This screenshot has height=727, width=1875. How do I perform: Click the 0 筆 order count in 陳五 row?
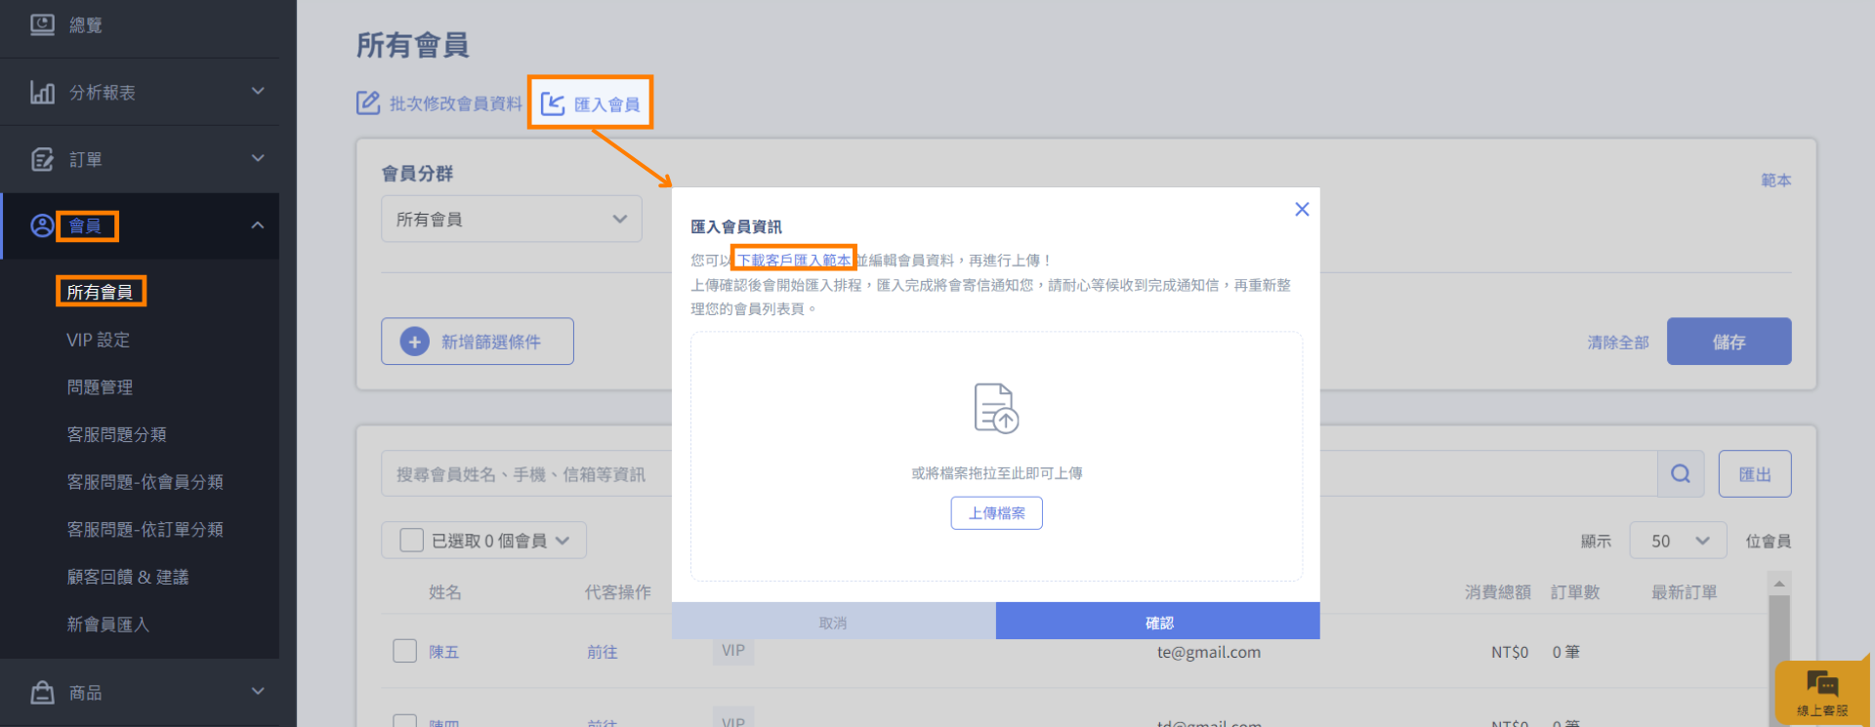(1566, 652)
